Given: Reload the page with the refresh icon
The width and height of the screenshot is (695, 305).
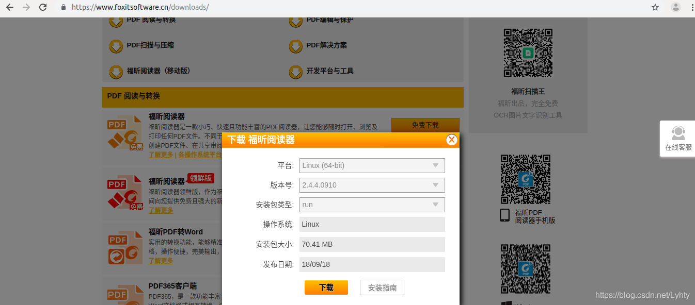Looking at the screenshot, I should pyautogui.click(x=43, y=7).
